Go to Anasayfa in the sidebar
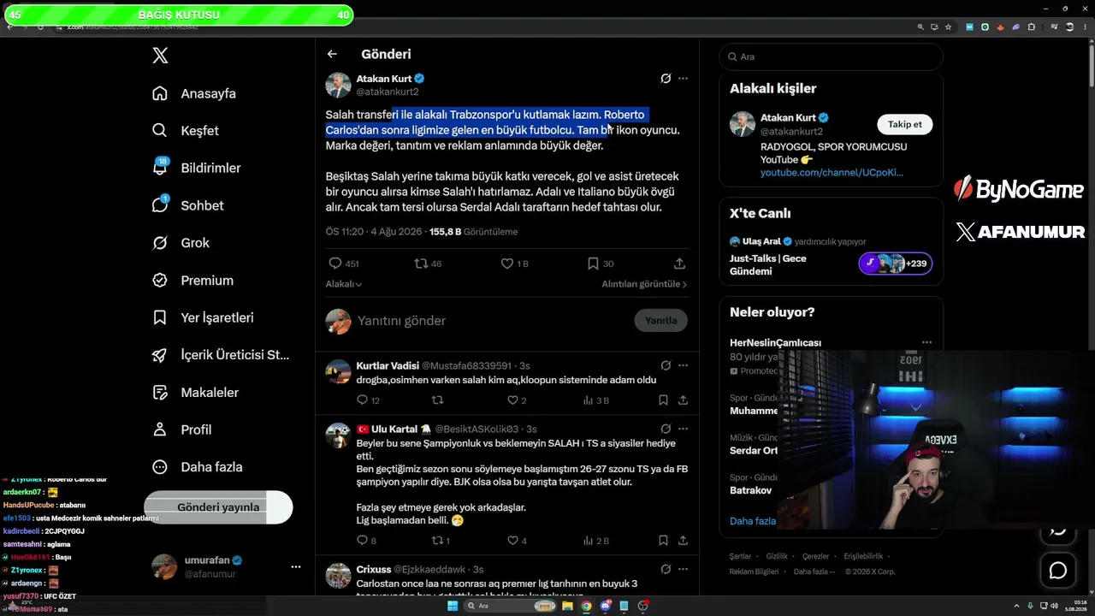 [193, 93]
